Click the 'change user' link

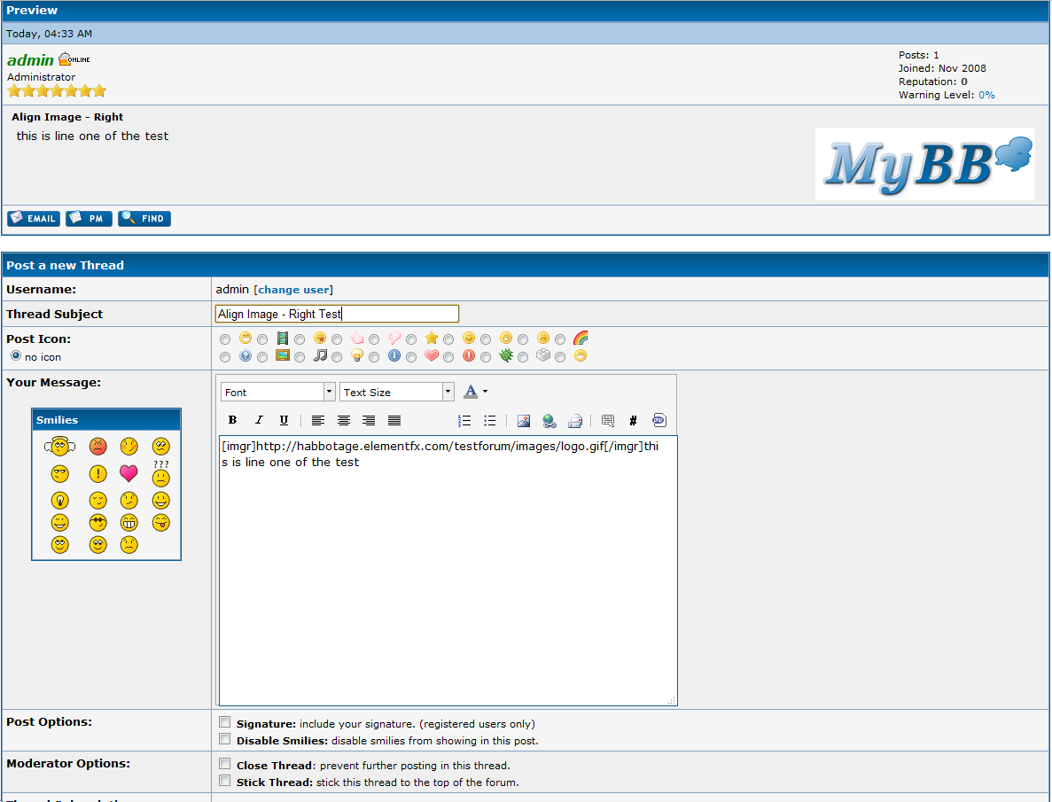293,290
